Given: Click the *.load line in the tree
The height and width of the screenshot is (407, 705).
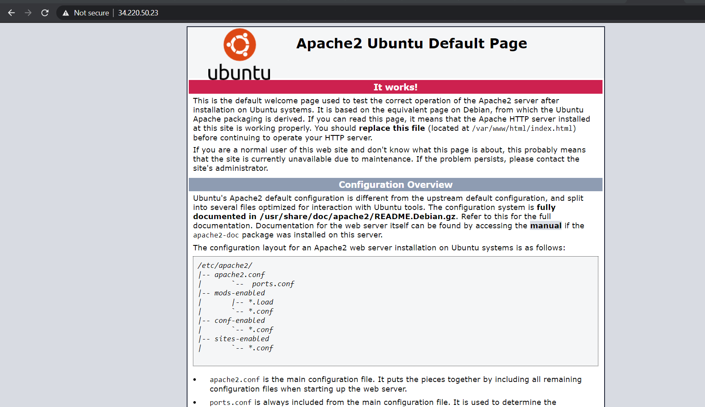Looking at the screenshot, I should click(x=261, y=302).
